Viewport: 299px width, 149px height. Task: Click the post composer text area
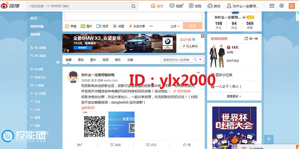[133, 16]
